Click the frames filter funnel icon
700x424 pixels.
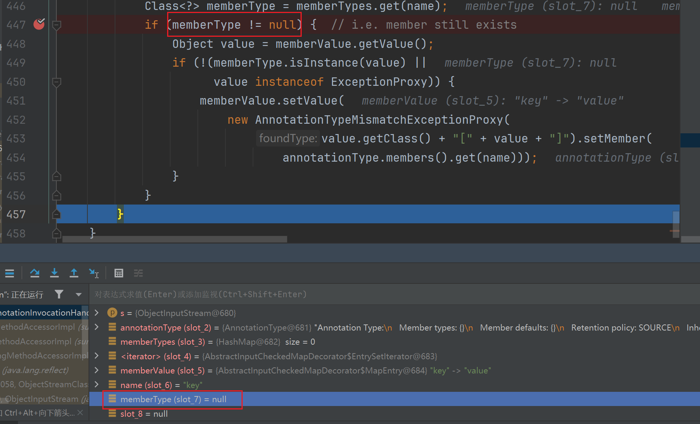tap(59, 294)
